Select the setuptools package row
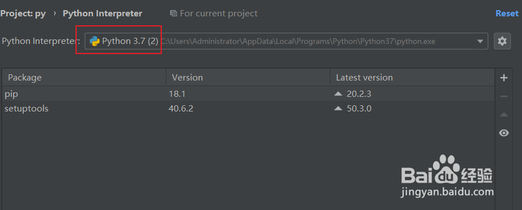This screenshot has height=210, width=522. point(249,108)
